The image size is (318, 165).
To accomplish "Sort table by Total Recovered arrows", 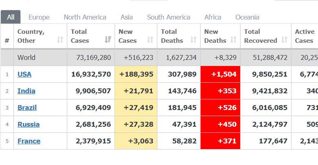I will 284,40.
